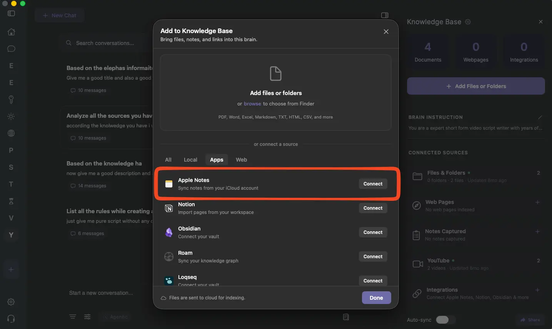Open Home from the left sidebar
Image resolution: width=552 pixels, height=329 pixels.
11,32
